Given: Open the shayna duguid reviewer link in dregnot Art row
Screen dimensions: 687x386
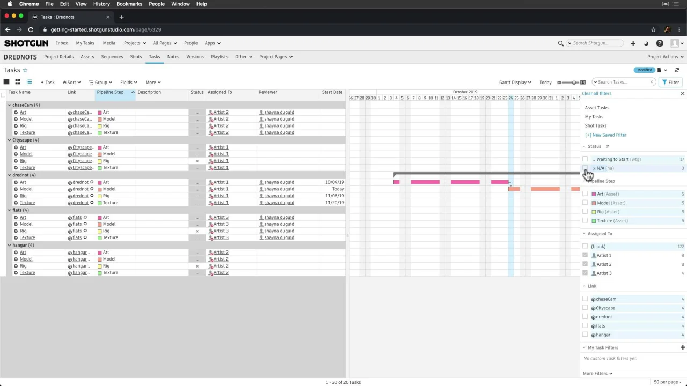Looking at the screenshot, I should point(279,182).
